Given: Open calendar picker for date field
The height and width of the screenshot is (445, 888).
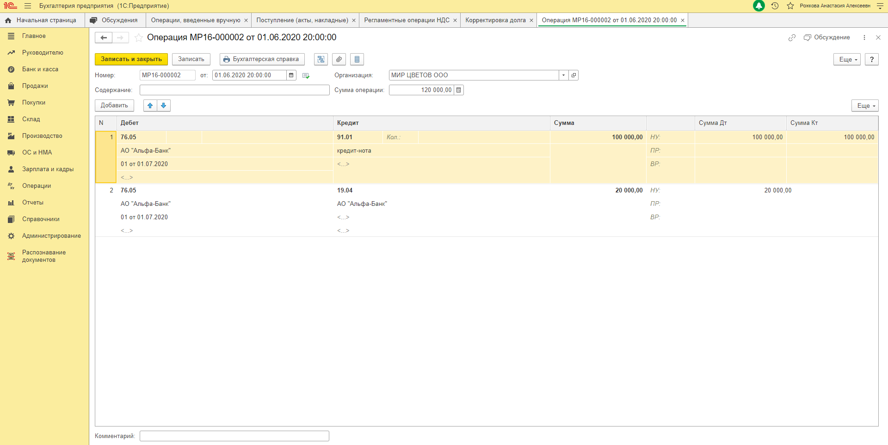Looking at the screenshot, I should pos(291,75).
